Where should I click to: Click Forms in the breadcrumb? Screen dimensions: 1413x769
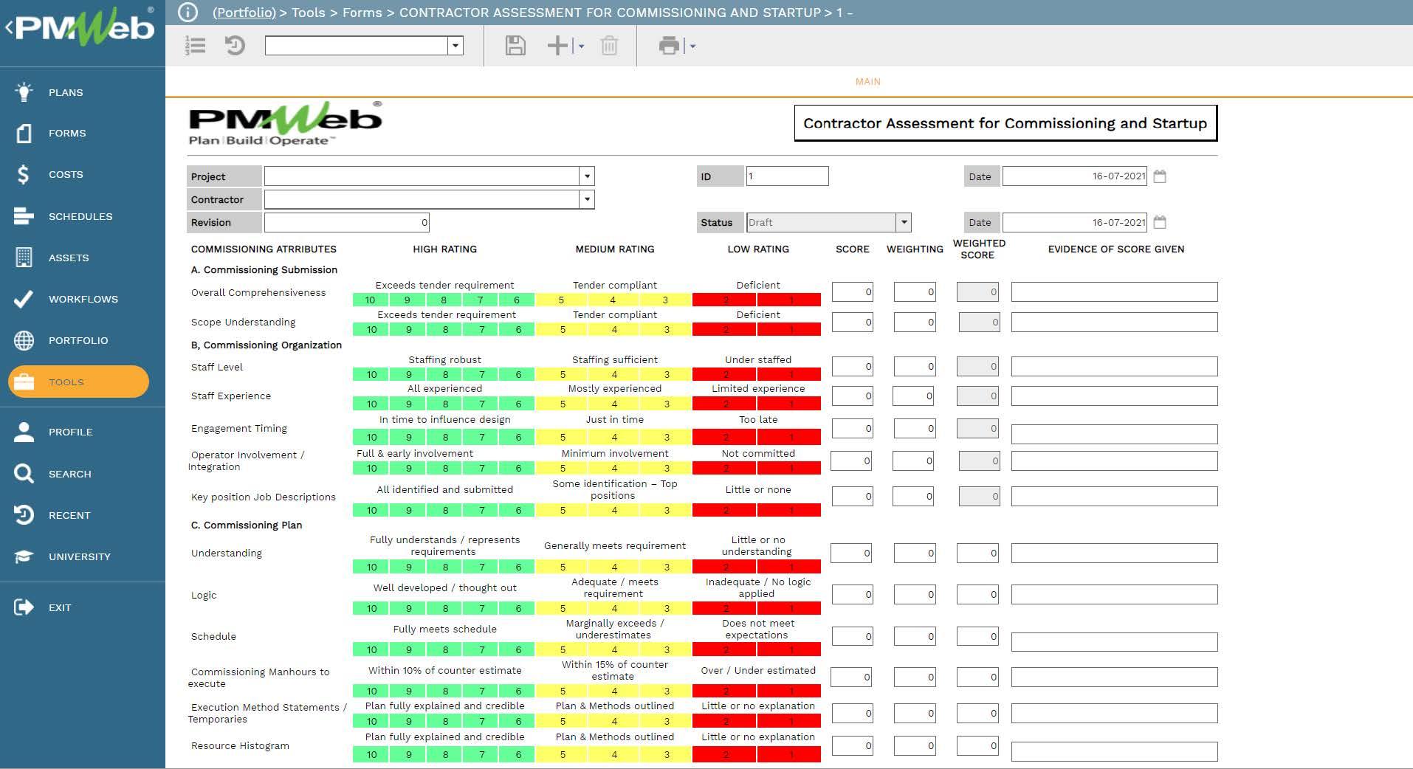pyautogui.click(x=362, y=13)
